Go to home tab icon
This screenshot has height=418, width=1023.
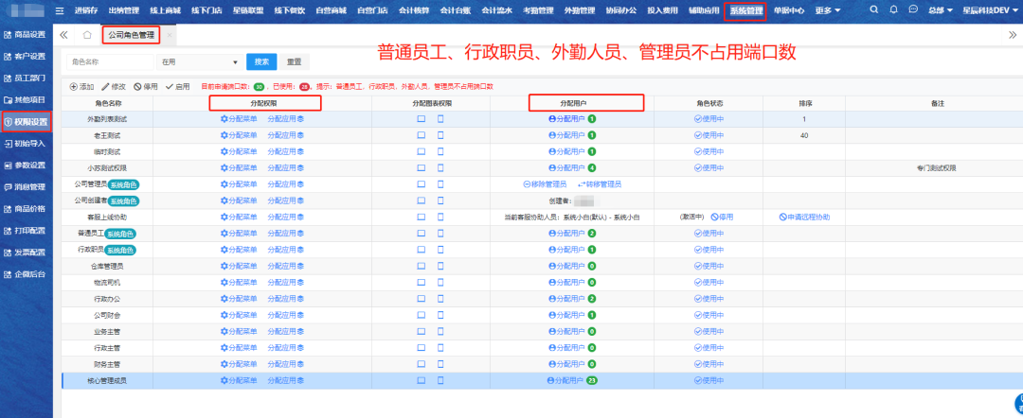87,34
